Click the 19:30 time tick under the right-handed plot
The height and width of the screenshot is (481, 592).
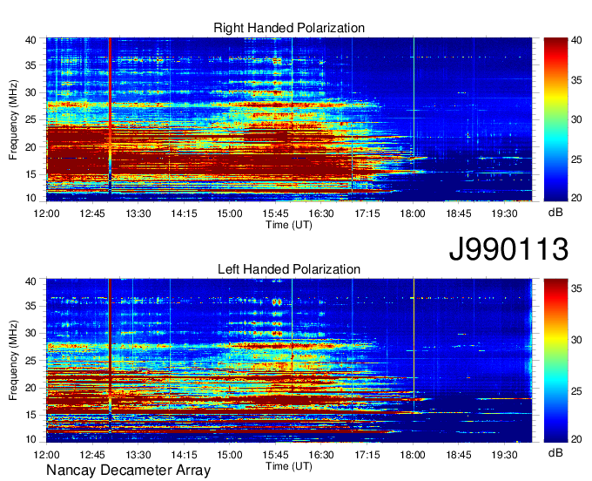click(x=504, y=213)
